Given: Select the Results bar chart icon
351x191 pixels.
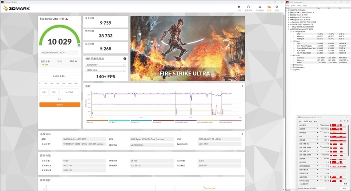Looking at the screenshot, I should (269, 7).
